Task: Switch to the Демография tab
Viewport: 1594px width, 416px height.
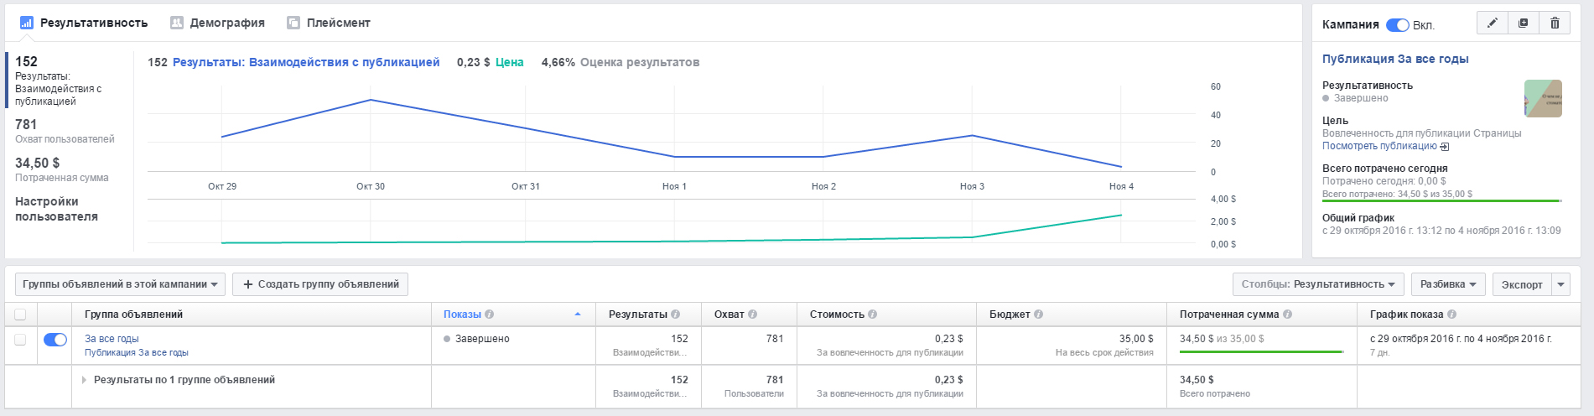Action: tap(218, 23)
